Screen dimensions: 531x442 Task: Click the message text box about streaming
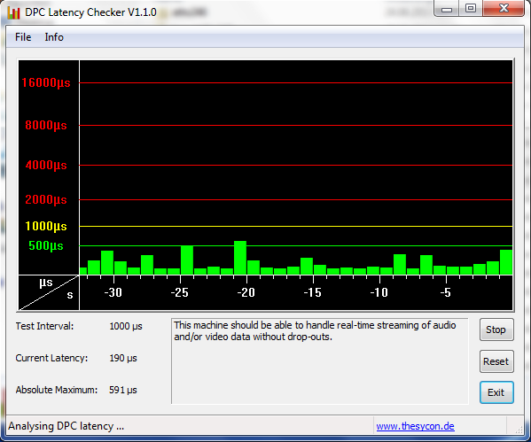320,361
